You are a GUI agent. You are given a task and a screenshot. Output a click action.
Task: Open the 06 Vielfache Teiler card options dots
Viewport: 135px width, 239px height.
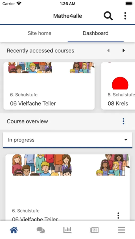pos(118,216)
